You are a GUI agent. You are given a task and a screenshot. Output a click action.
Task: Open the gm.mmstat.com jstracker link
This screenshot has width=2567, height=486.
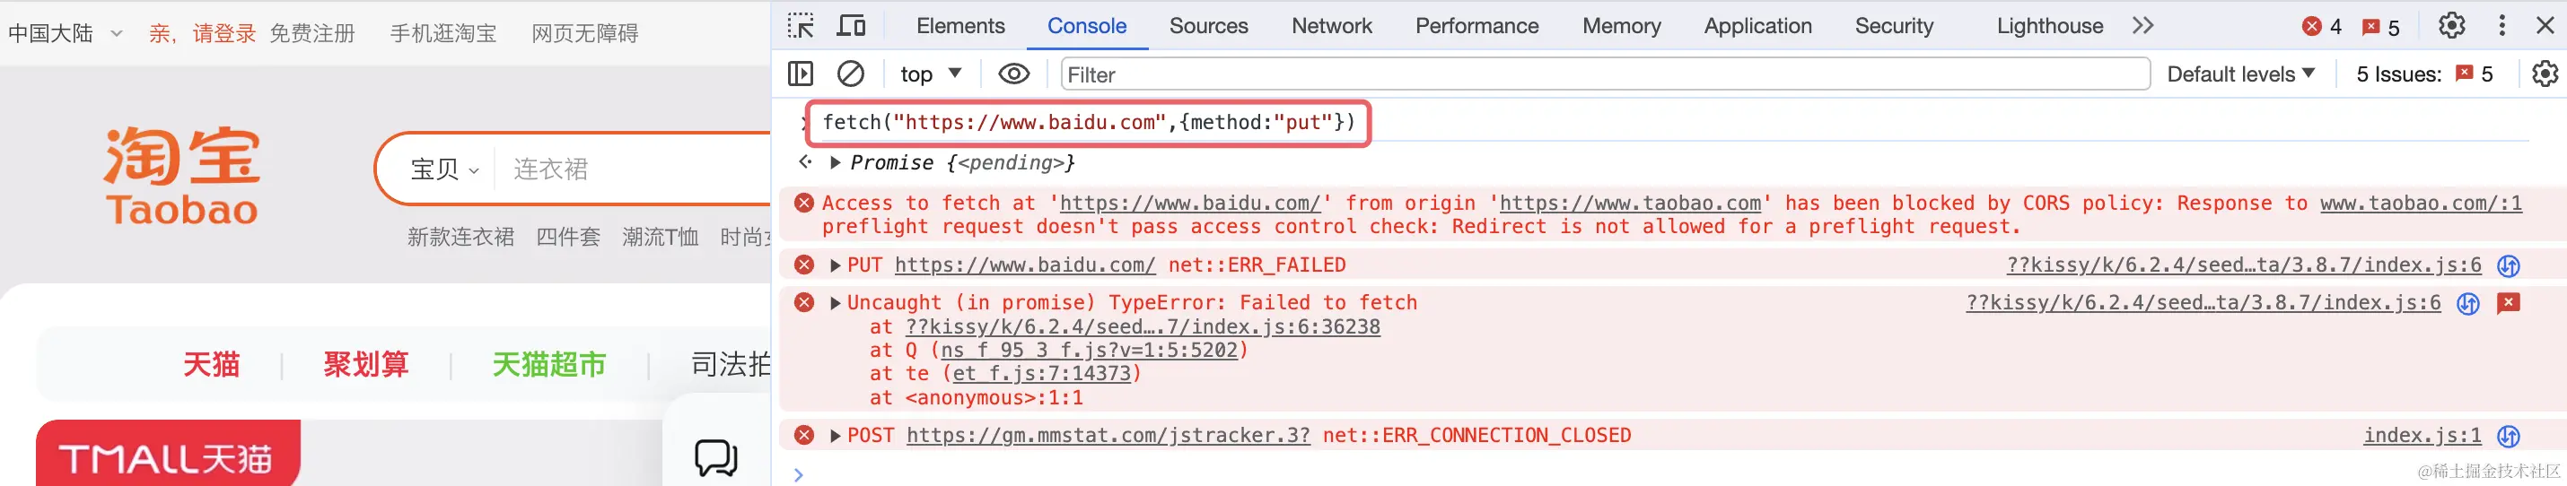(1107, 435)
